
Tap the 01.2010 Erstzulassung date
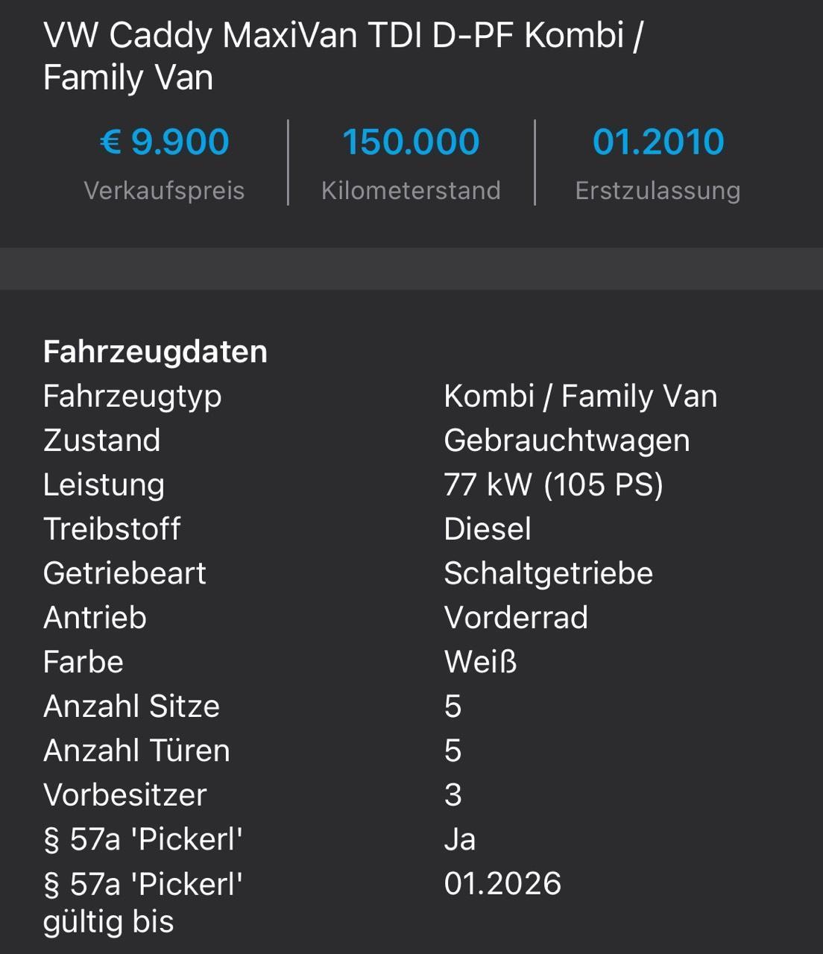pos(658,142)
